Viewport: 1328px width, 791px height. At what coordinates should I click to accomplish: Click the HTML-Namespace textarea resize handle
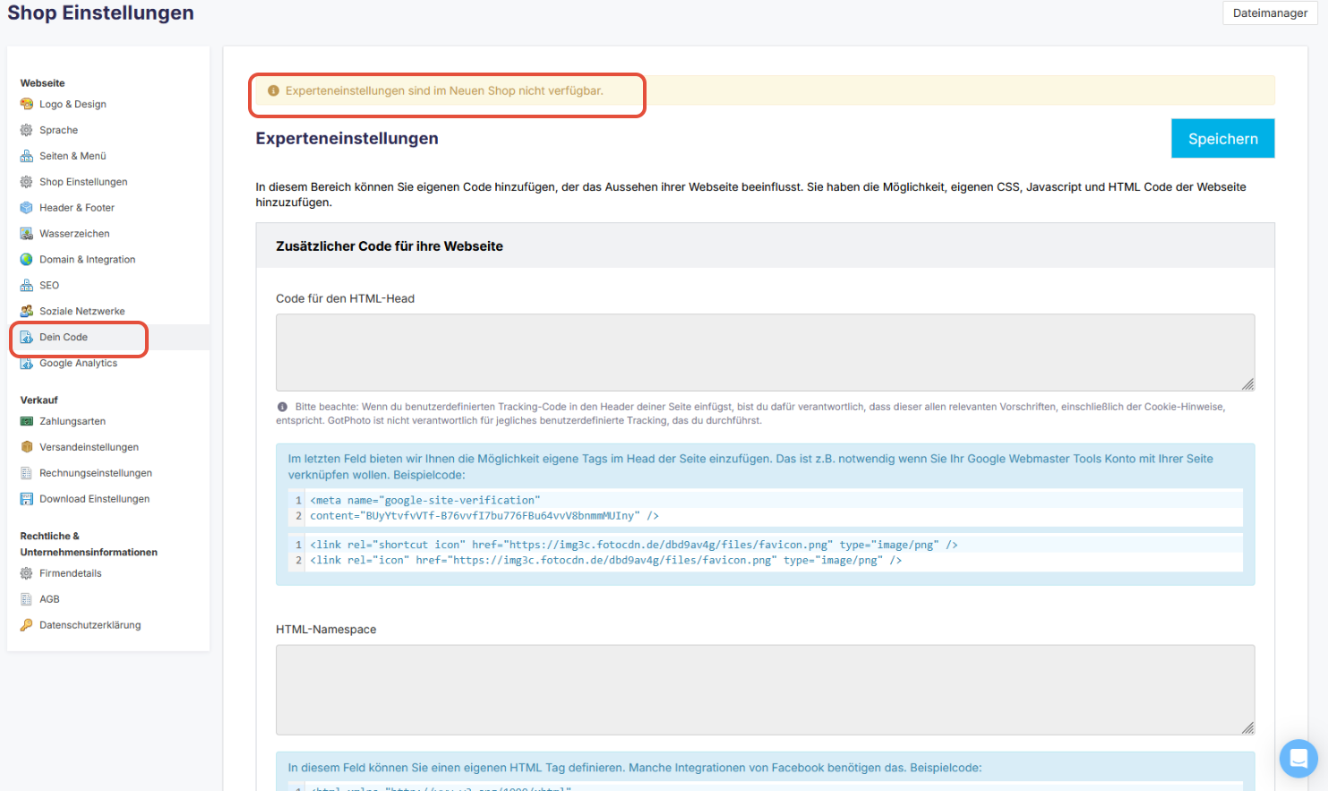click(1247, 727)
